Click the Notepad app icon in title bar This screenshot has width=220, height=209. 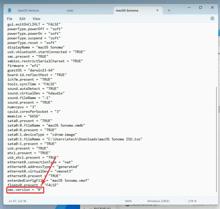pos(9,10)
